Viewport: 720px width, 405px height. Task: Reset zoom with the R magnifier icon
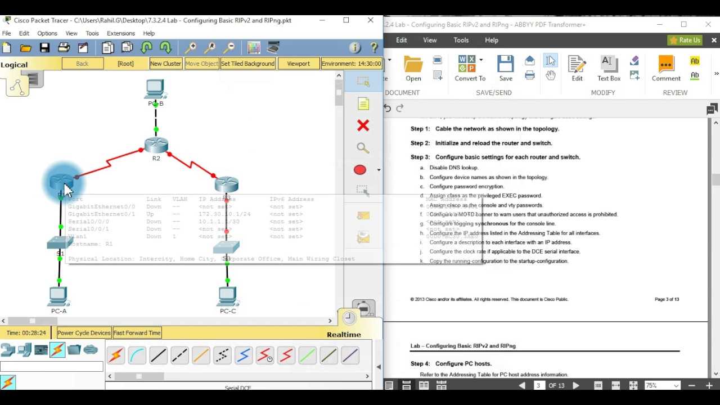(210, 48)
